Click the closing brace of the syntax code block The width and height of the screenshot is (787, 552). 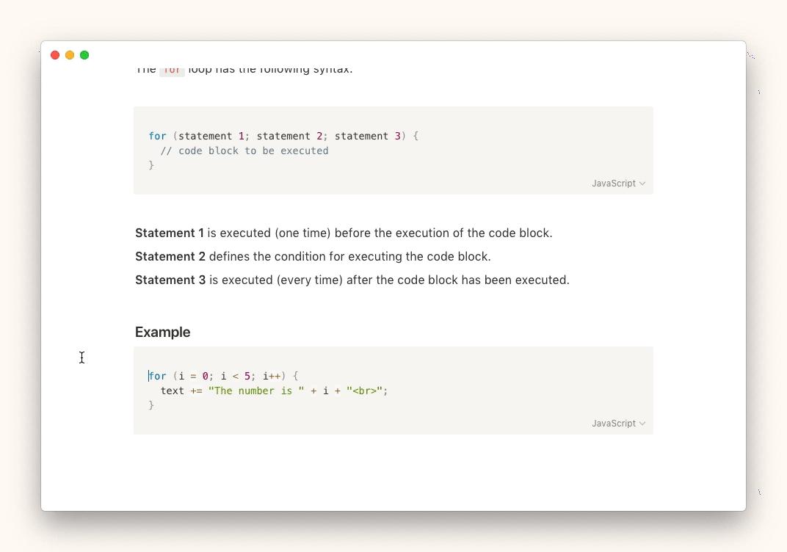151,165
